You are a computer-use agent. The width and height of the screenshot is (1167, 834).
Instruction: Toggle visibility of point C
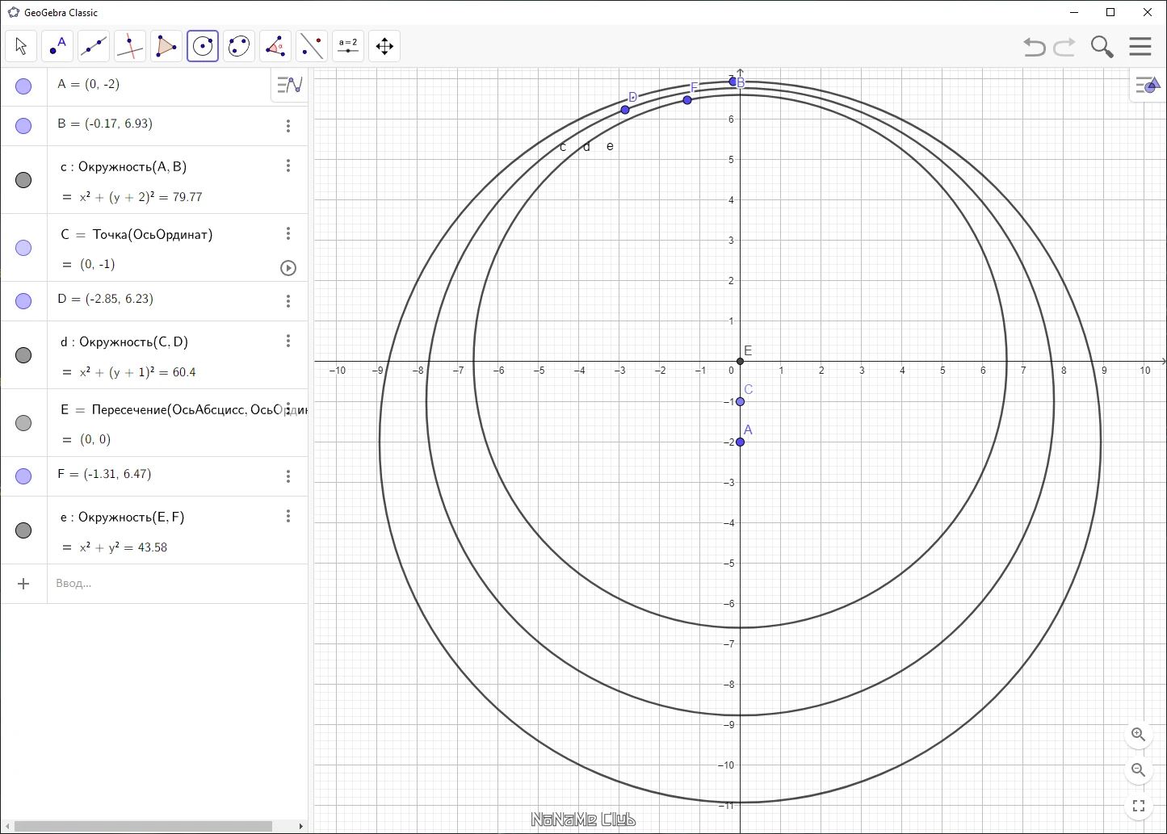point(23,248)
